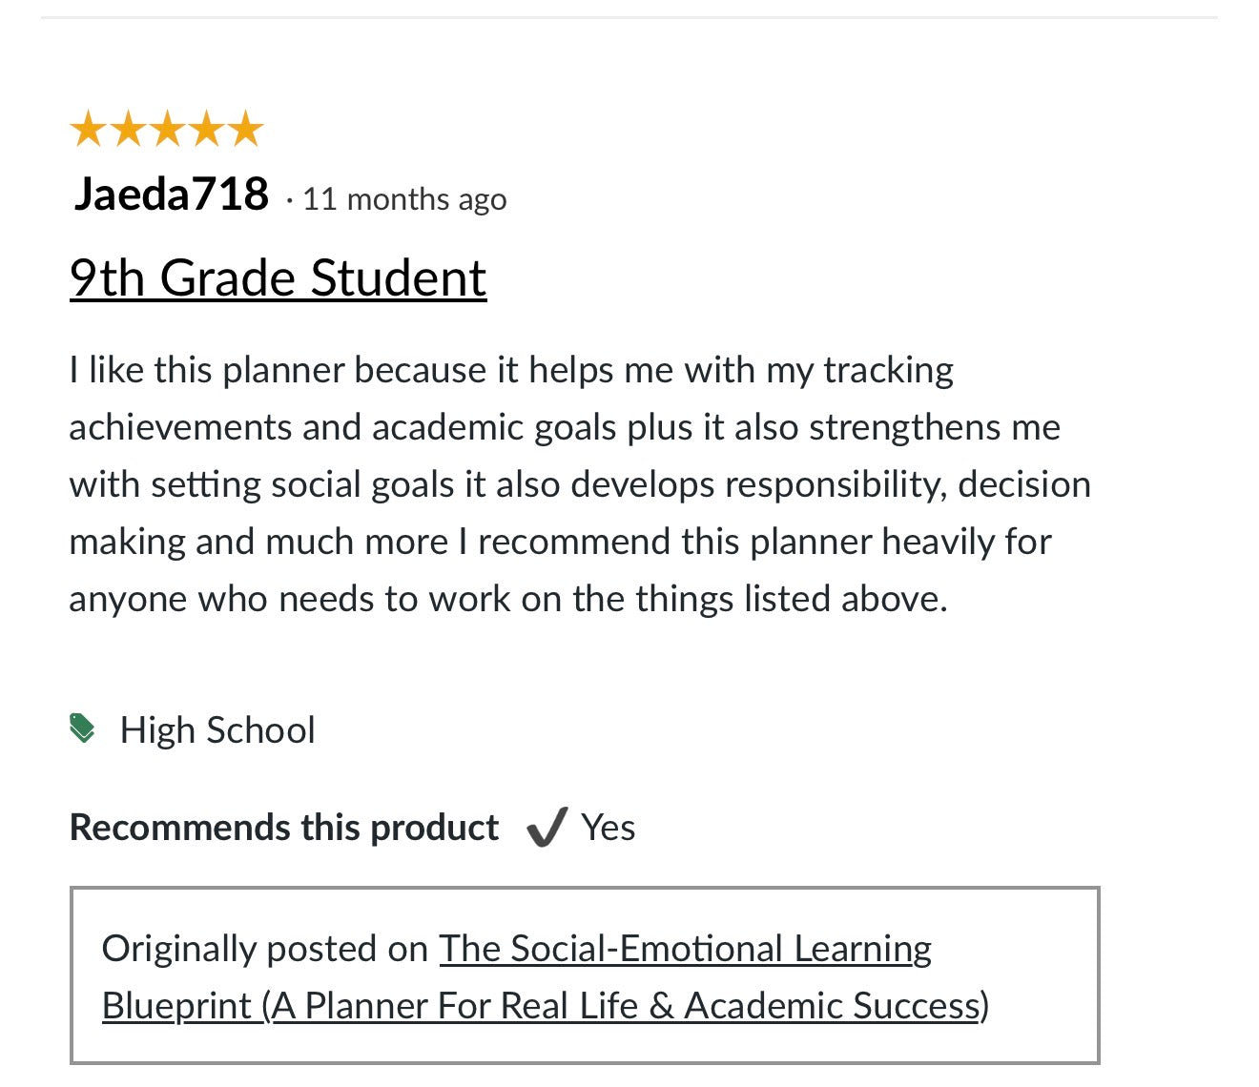The image size is (1259, 1087).
Task: Click the "Recommends this product" label
Action: coord(284,828)
